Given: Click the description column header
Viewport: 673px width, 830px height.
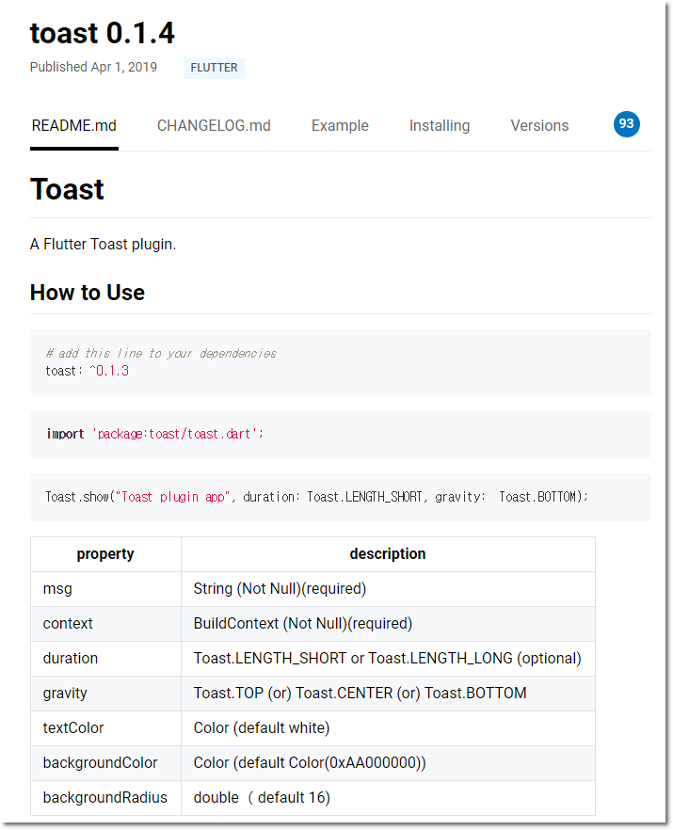Looking at the screenshot, I should pos(388,554).
